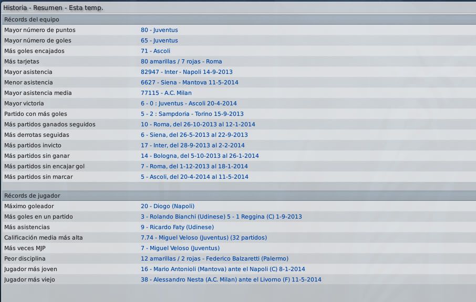Click the 'Más partidos sin encajar gol' label

click(44, 166)
